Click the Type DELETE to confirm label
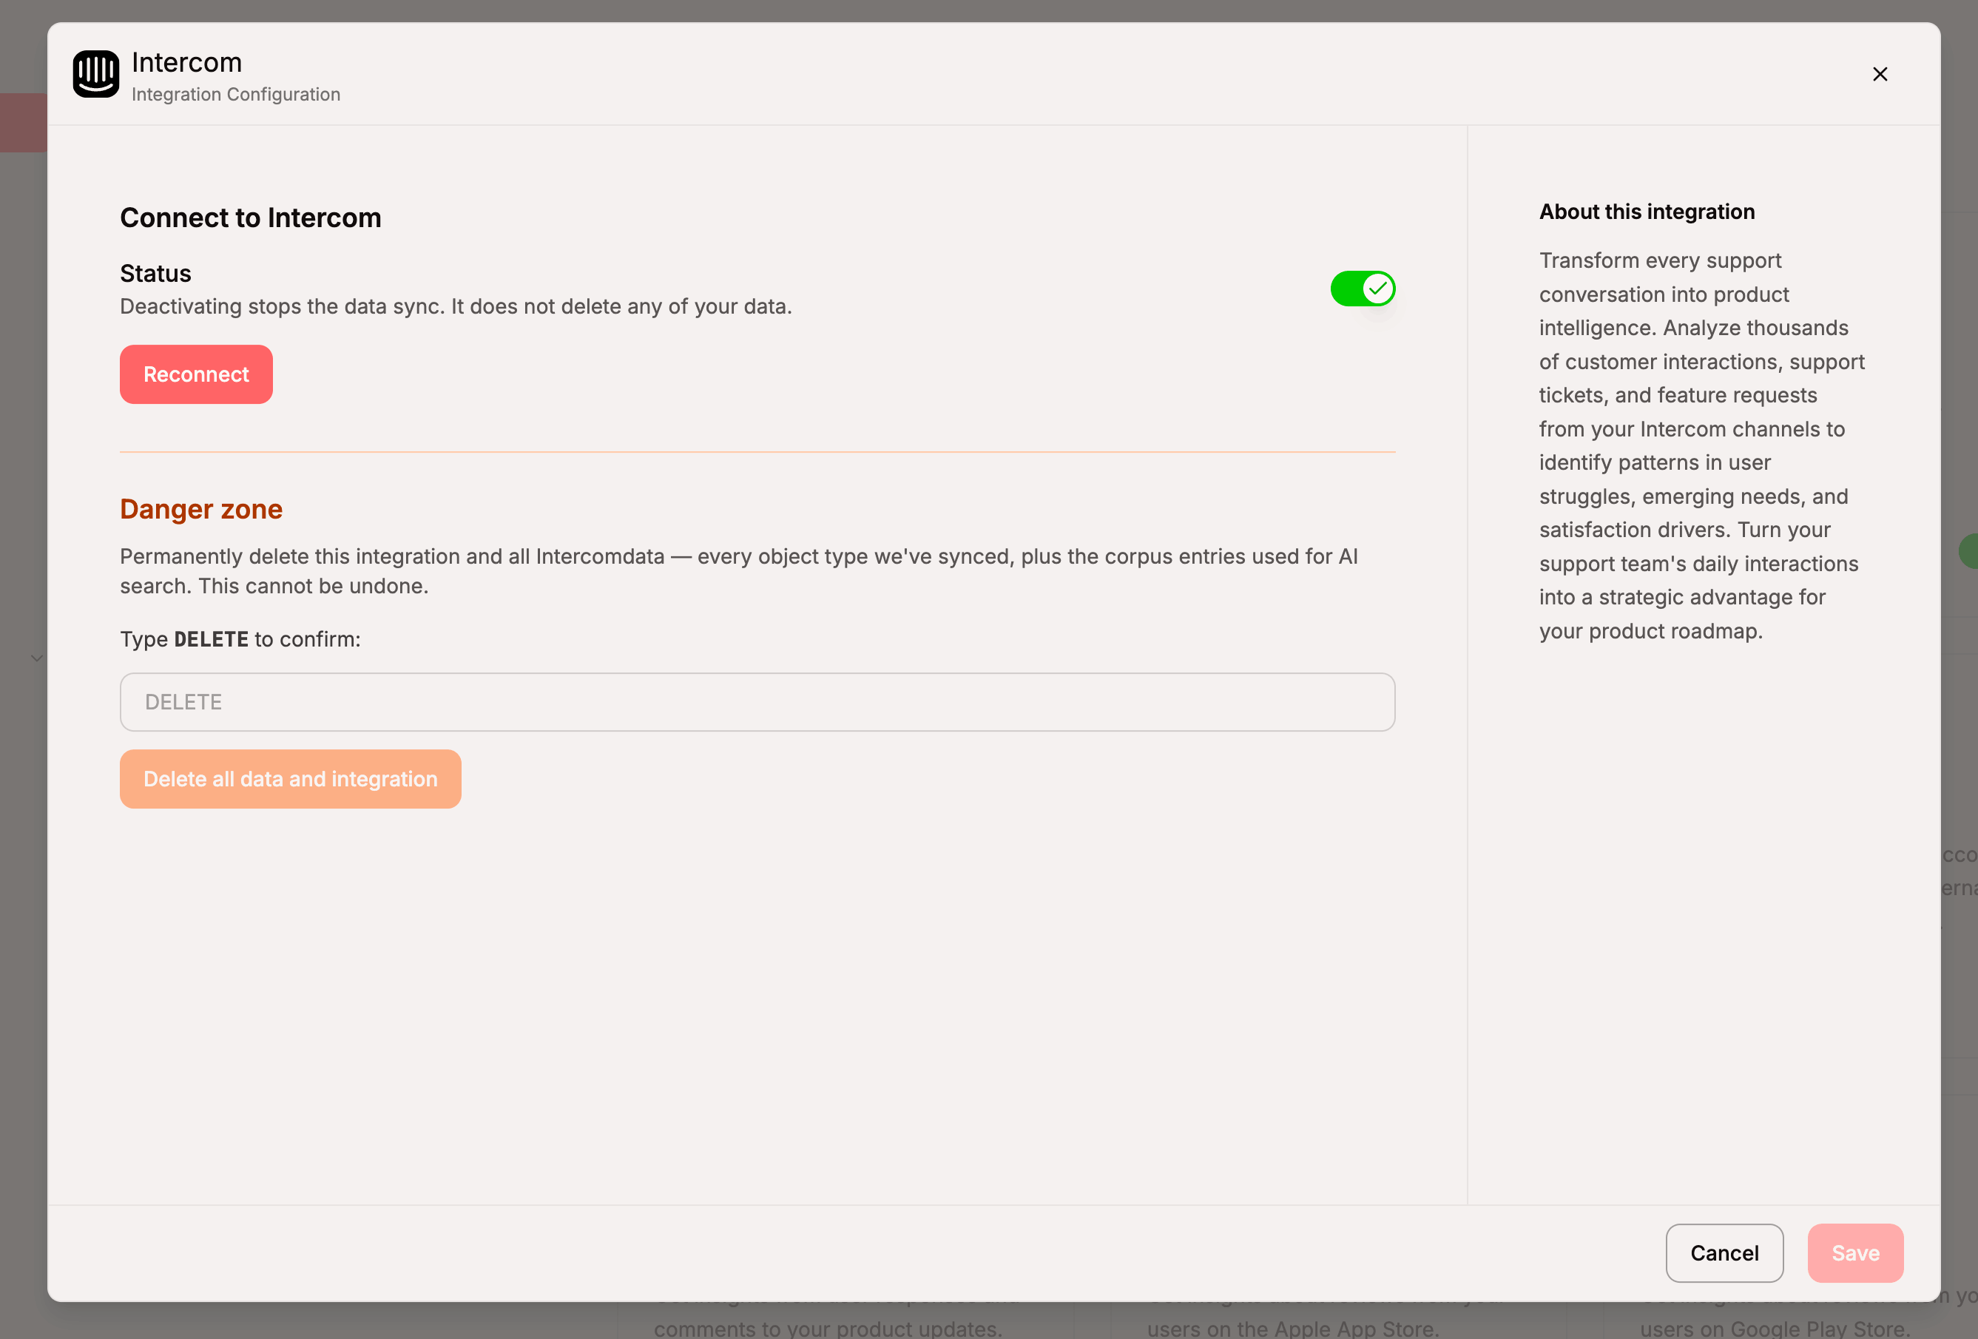Viewport: 1978px width, 1339px height. [240, 639]
